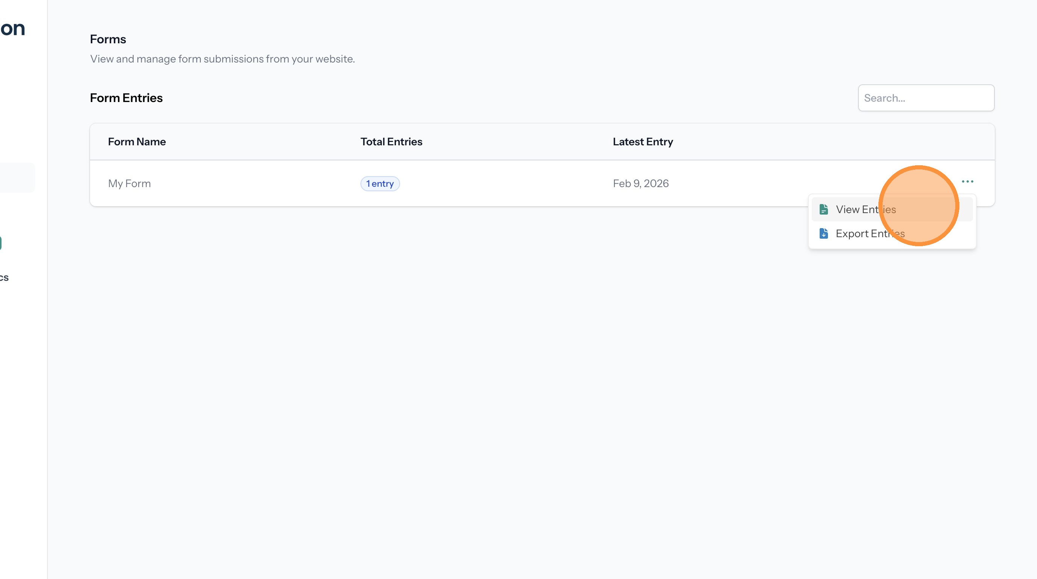Screen dimensions: 1037x579
Task: Open the three-dot actions menu for My Form
Action: click(x=967, y=181)
